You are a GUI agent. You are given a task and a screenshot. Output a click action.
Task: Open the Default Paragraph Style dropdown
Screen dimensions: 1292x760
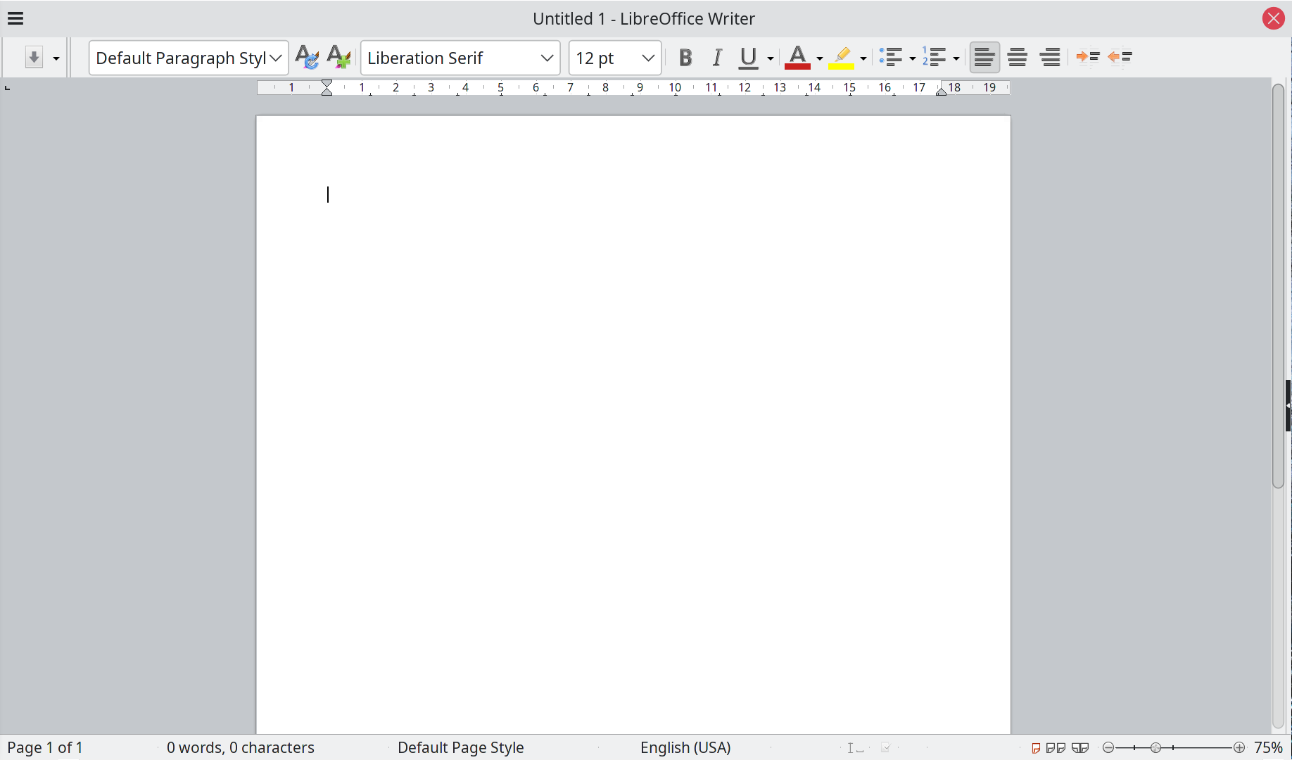[277, 58]
